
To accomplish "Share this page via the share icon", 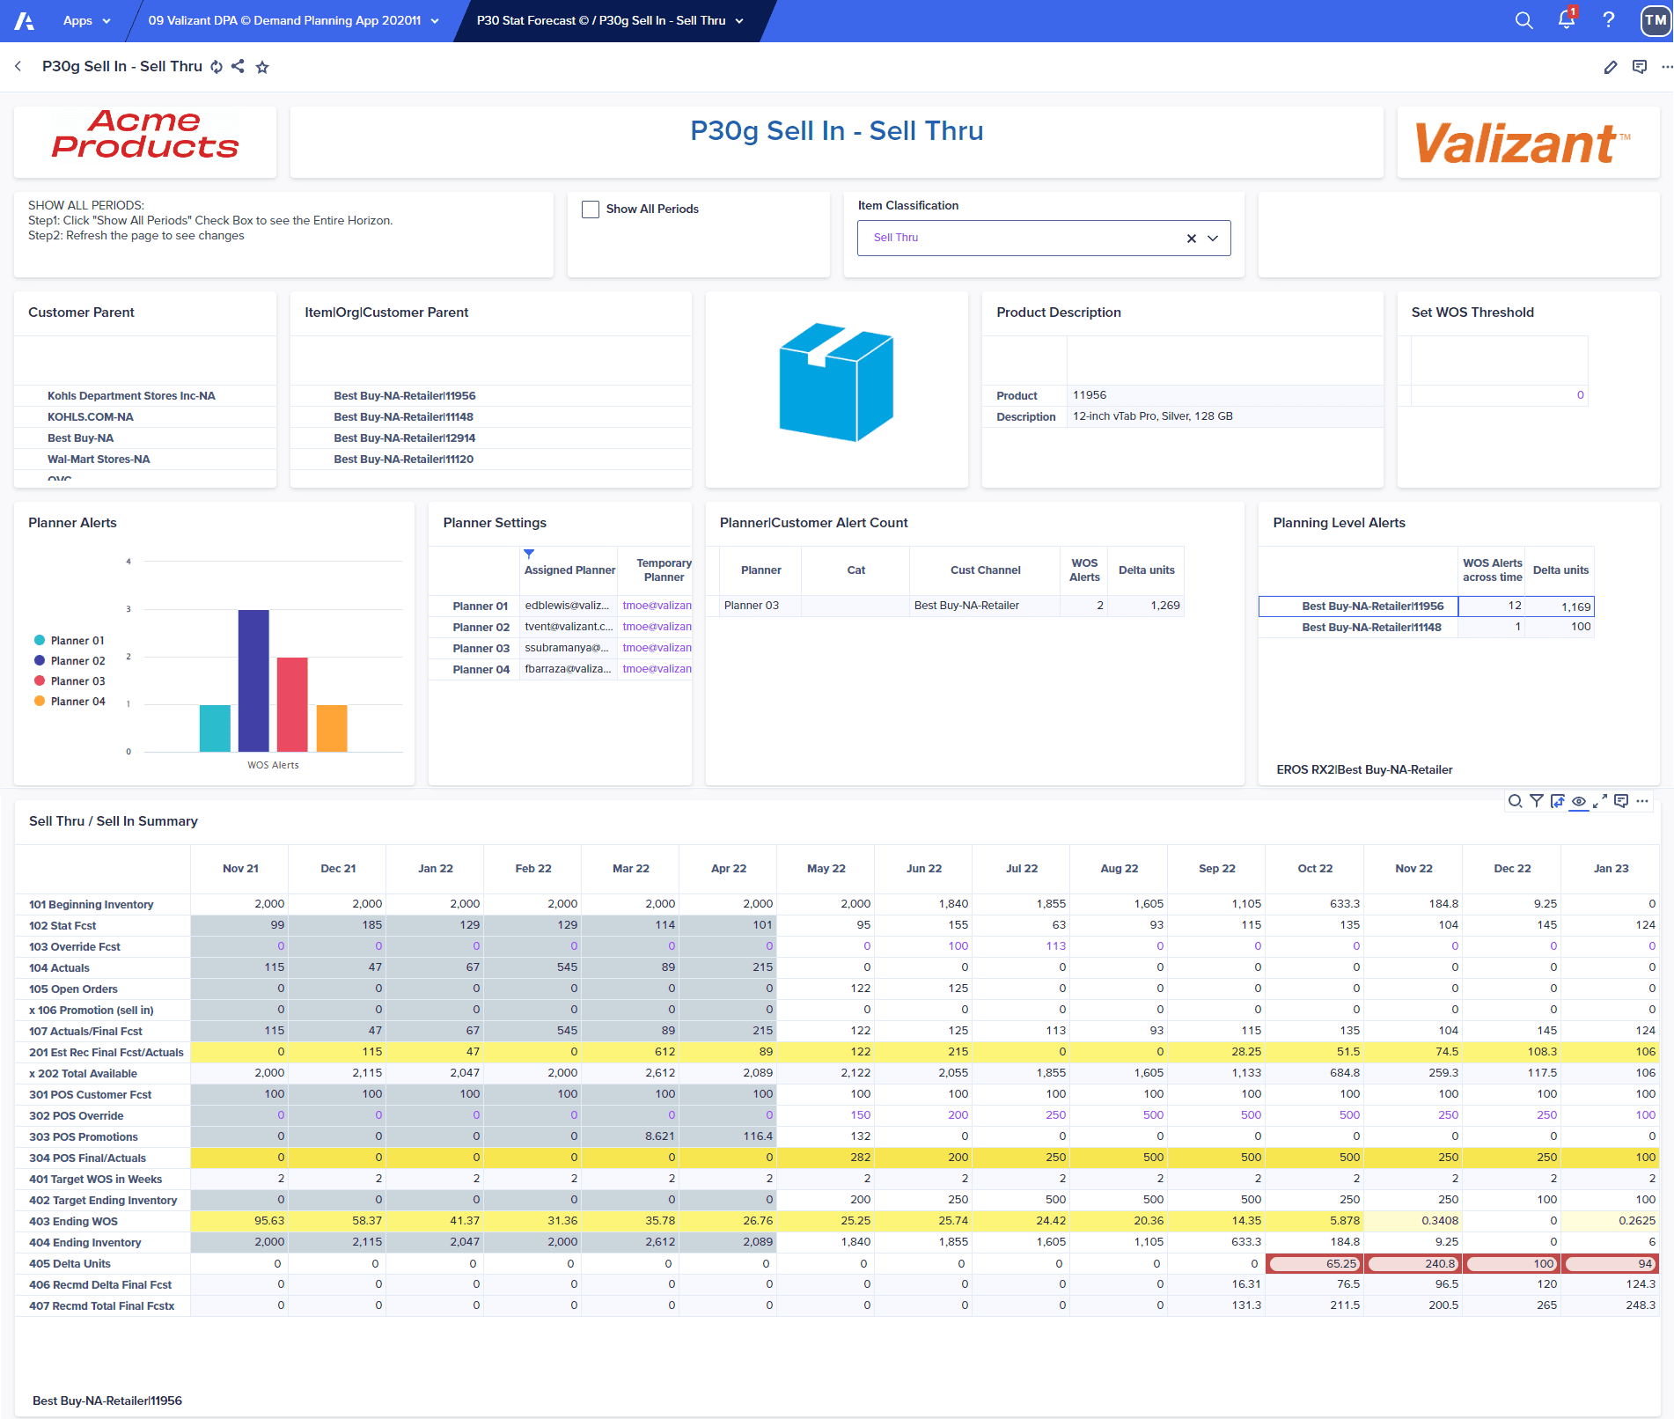I will (238, 67).
